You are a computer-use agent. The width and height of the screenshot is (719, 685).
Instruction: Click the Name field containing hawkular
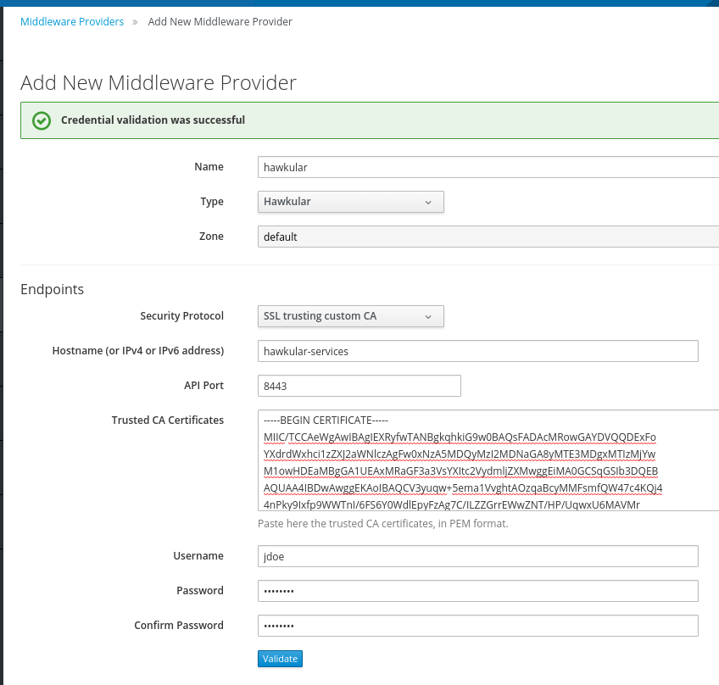click(488, 167)
